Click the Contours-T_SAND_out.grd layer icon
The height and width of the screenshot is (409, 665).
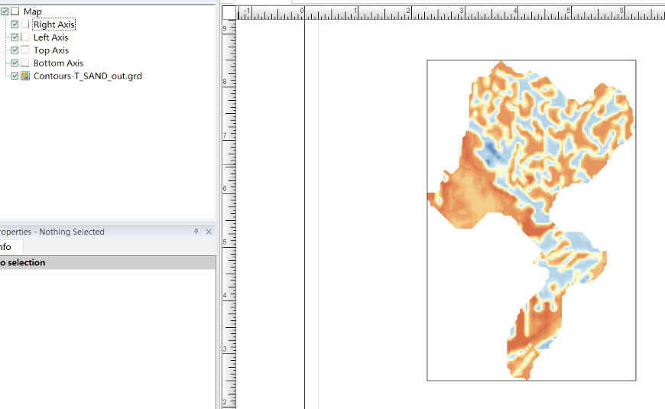(25, 76)
